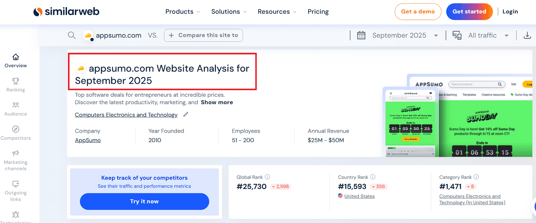Expand the Solutions menu

(x=229, y=12)
